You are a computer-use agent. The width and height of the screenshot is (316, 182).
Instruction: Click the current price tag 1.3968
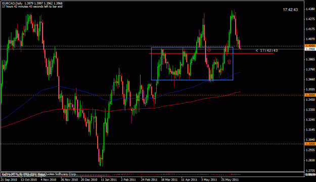click(x=310, y=49)
